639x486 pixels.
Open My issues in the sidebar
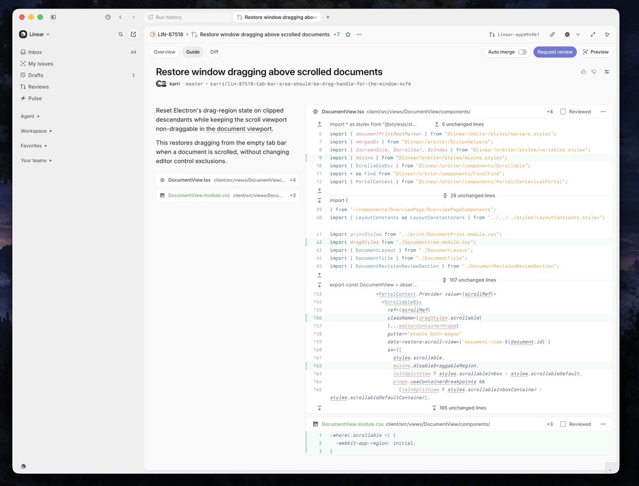tap(78, 63)
